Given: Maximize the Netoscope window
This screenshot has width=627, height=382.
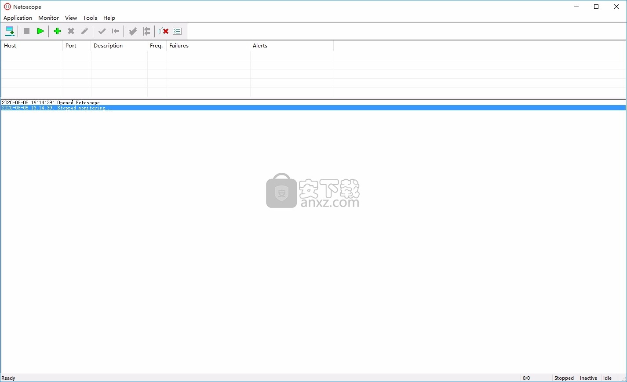Looking at the screenshot, I should point(596,7).
